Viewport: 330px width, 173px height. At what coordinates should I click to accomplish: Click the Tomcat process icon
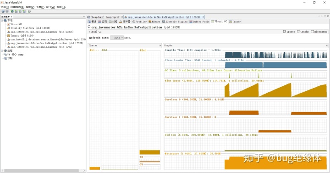coord(9,36)
